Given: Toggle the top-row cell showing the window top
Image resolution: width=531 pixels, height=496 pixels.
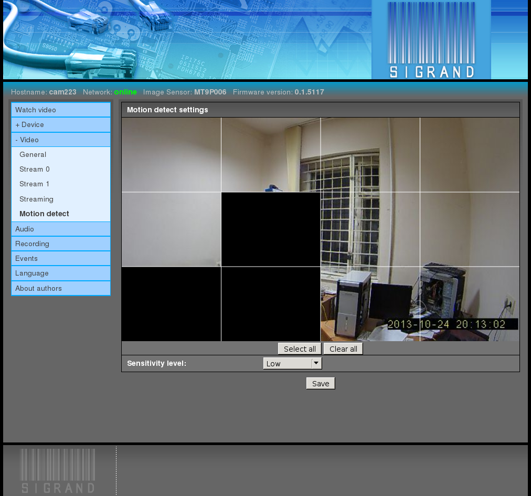Looking at the screenshot, I should click(x=370, y=155).
